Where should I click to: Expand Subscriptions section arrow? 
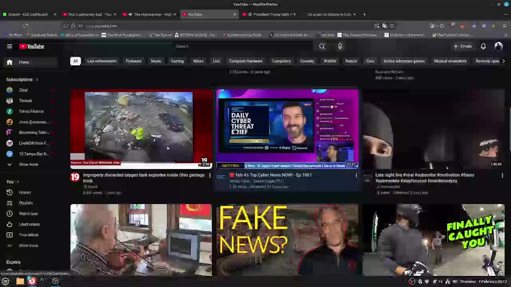pyautogui.click(x=37, y=80)
